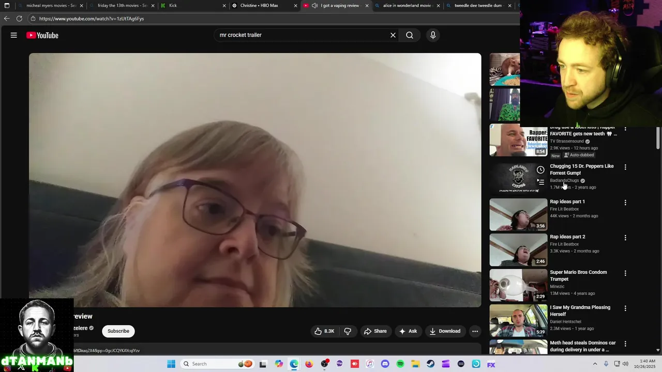Click the Share button
Screen dimensions: 662x372
(x=375, y=331)
